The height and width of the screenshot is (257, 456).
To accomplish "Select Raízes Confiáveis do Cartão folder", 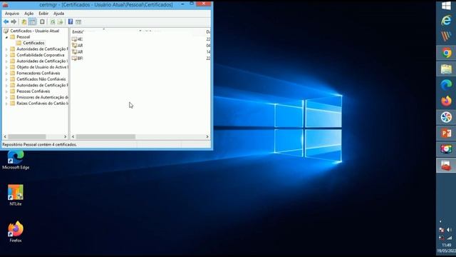I will tap(42, 104).
